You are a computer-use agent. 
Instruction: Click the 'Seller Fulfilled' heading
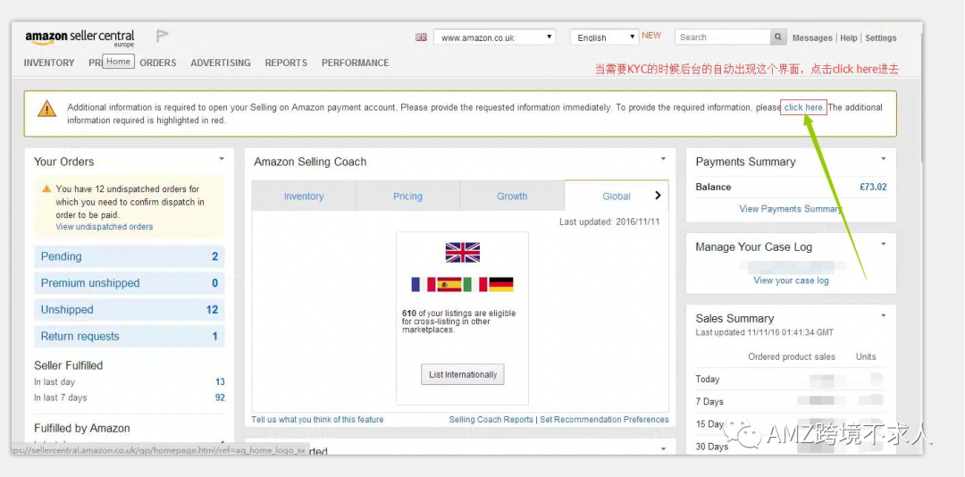click(68, 365)
